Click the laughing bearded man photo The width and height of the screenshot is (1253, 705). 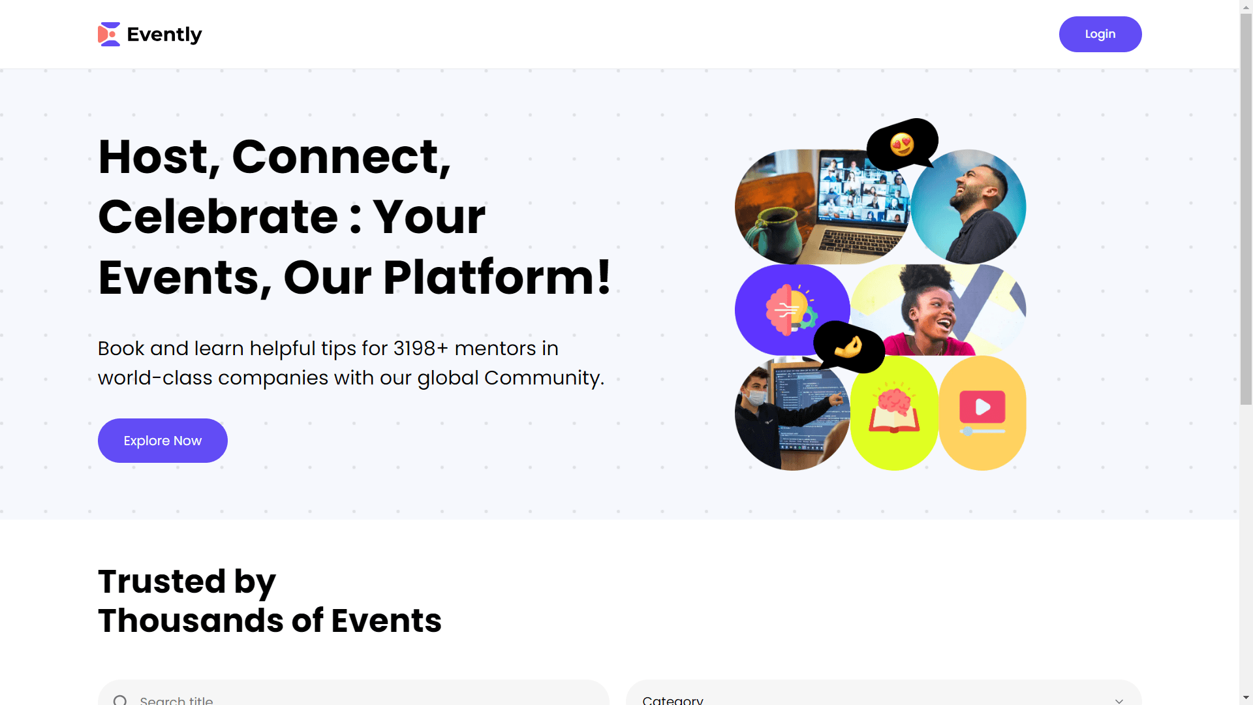click(x=968, y=207)
